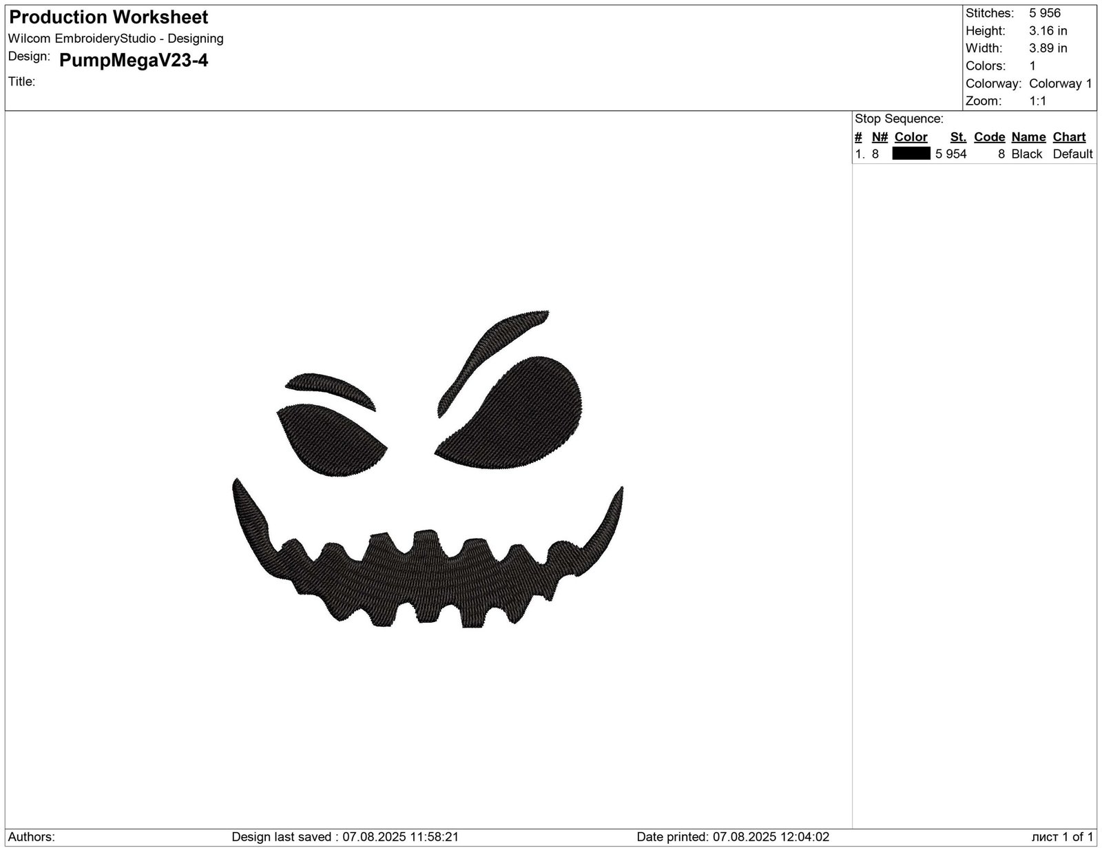Select the Black thread name entry
This screenshot has height=848, width=1102.
1026,154
